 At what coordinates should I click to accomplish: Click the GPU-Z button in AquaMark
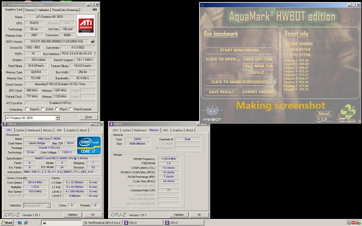pos(258,73)
